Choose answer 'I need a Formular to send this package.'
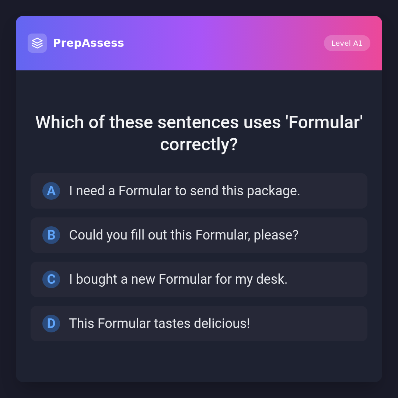Screen dimensions: 398x398 pyautogui.click(x=184, y=191)
